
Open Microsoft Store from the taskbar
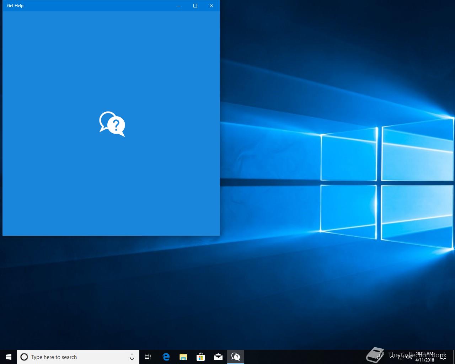coord(201,357)
